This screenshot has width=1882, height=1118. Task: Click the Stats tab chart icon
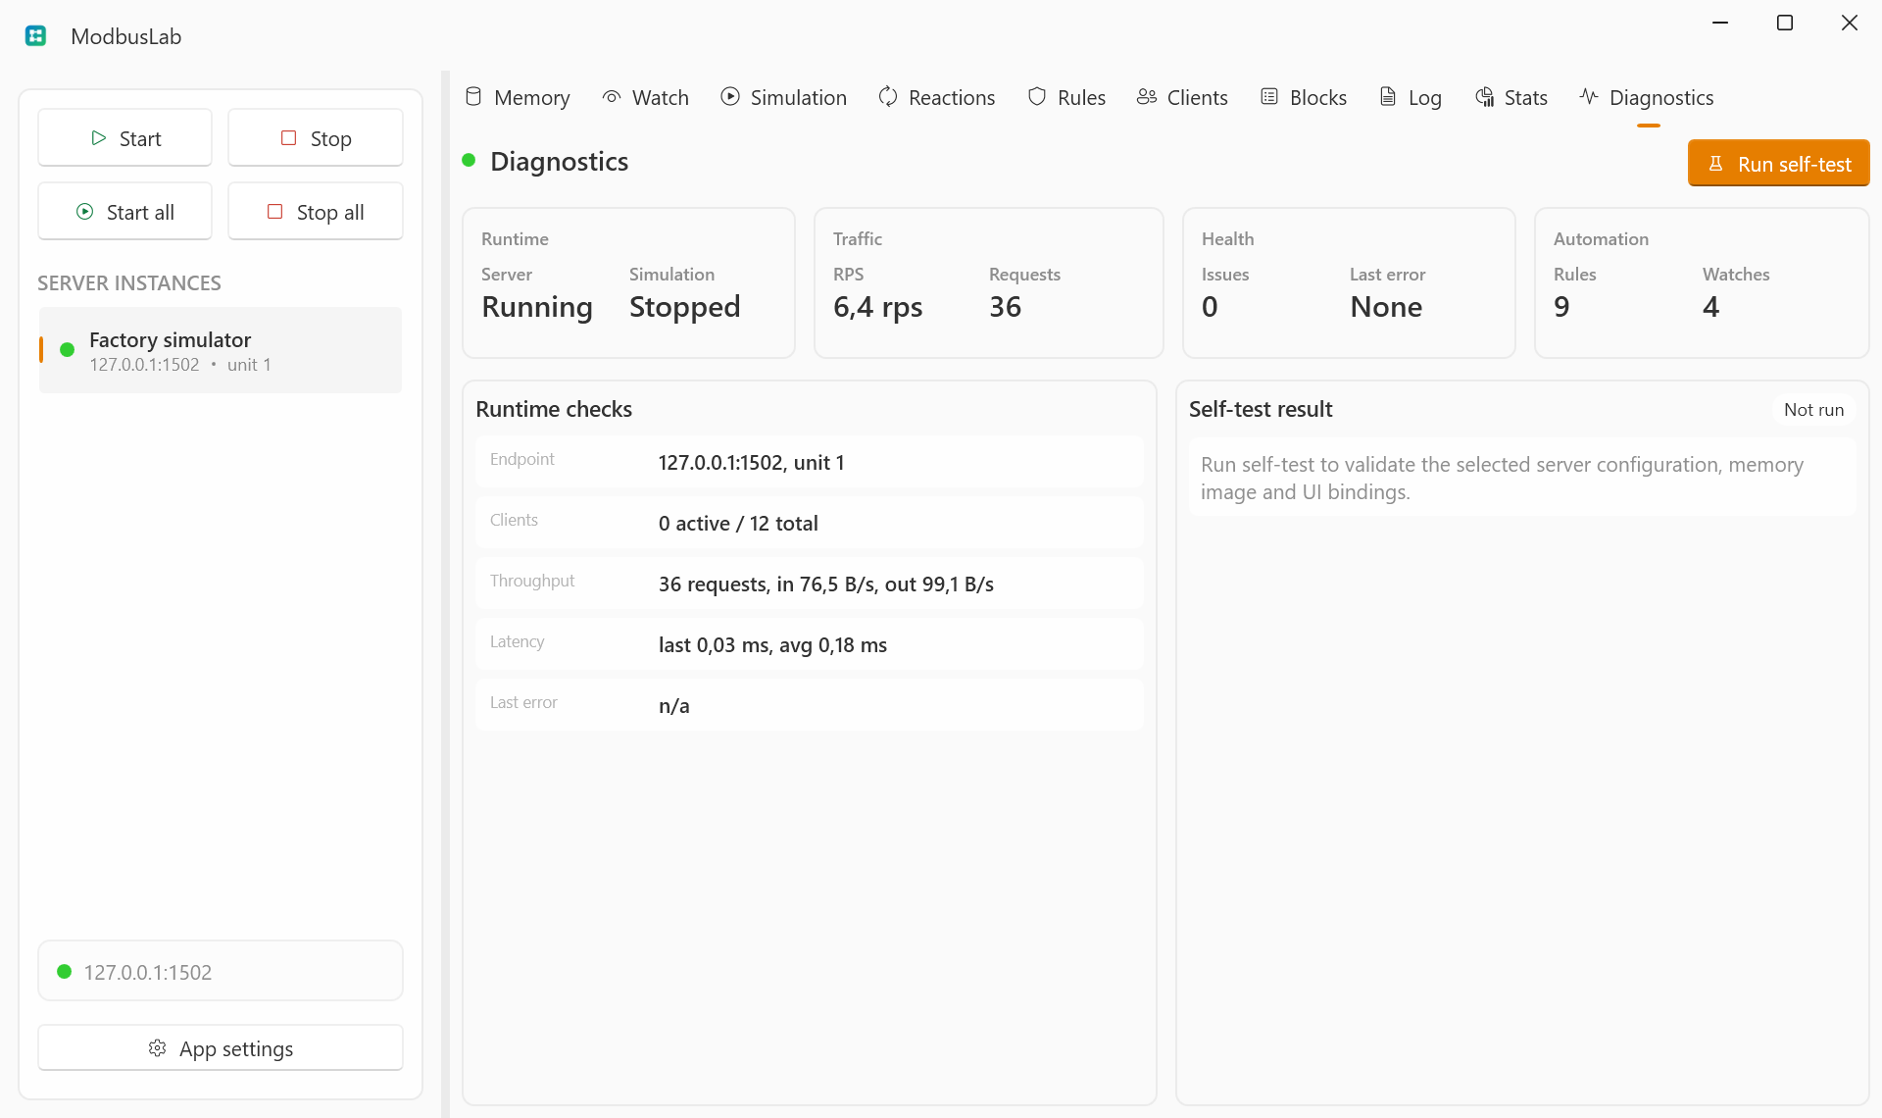(1485, 97)
